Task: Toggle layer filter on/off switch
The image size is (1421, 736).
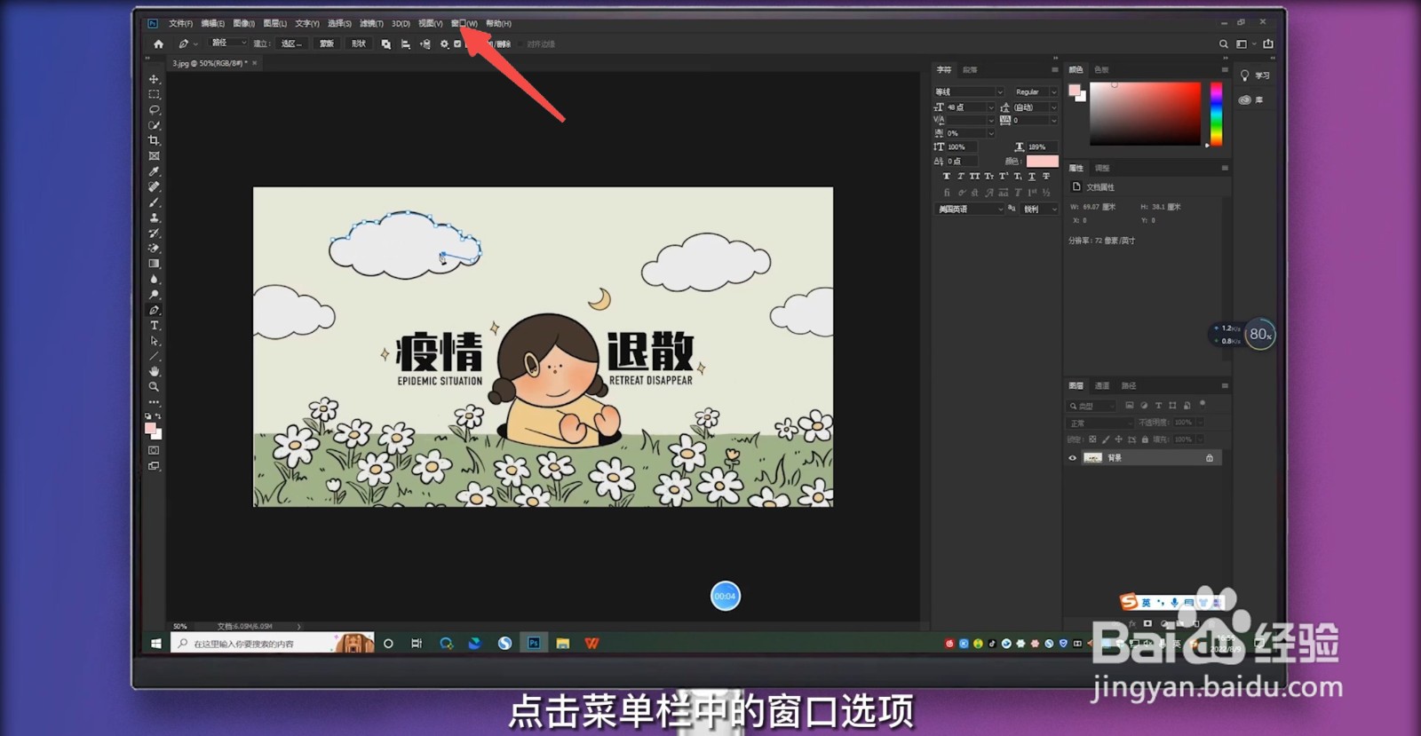Action: (x=1203, y=404)
